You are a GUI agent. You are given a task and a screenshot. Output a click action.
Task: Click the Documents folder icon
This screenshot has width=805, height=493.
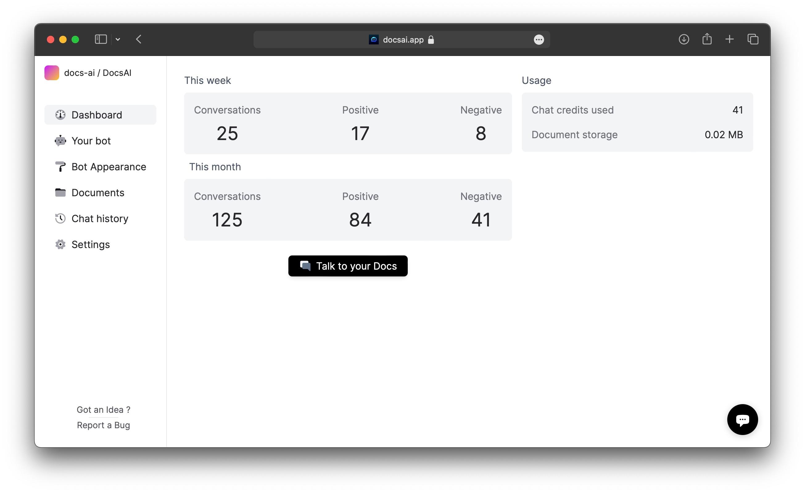point(60,193)
